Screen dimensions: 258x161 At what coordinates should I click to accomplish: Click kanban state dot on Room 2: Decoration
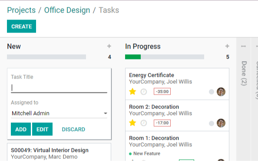212,123
